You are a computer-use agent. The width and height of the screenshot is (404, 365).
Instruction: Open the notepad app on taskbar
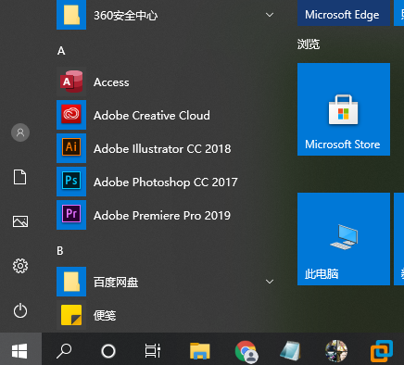click(x=290, y=351)
